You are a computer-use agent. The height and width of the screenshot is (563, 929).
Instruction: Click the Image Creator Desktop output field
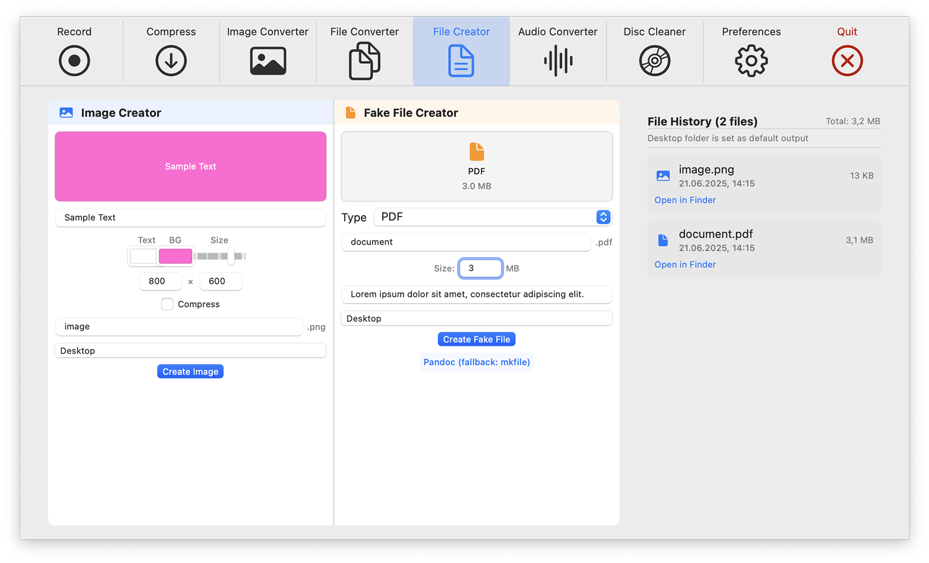coord(190,351)
